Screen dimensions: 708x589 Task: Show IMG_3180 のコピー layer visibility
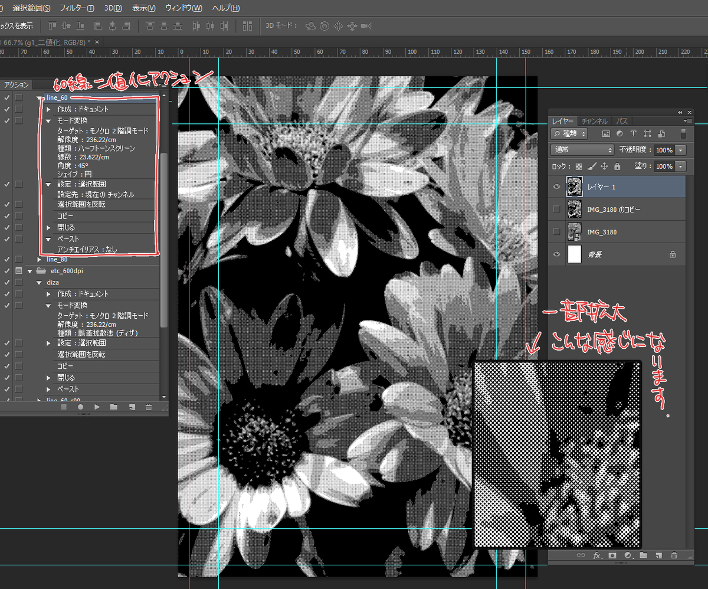tap(557, 209)
